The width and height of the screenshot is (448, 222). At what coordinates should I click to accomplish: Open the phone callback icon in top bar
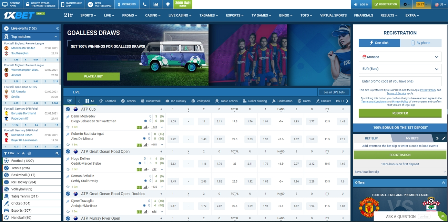pos(144,4)
